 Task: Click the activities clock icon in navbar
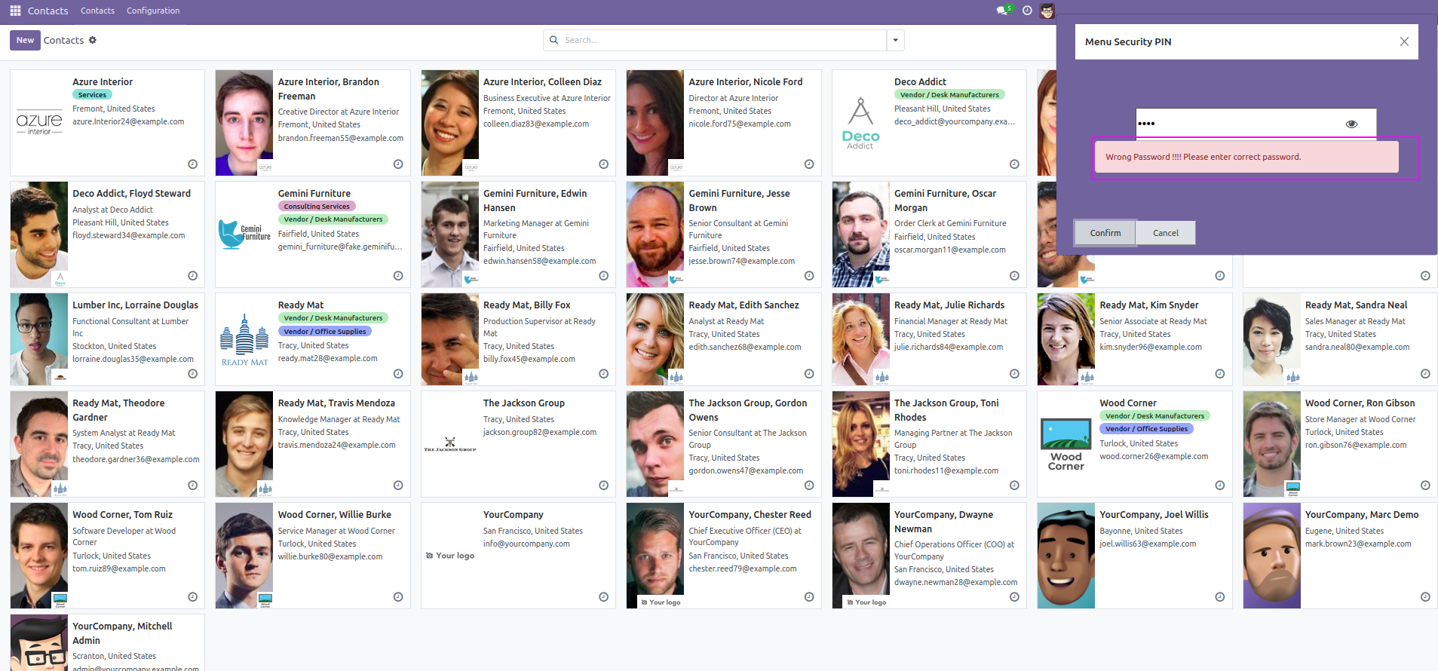(x=1027, y=11)
